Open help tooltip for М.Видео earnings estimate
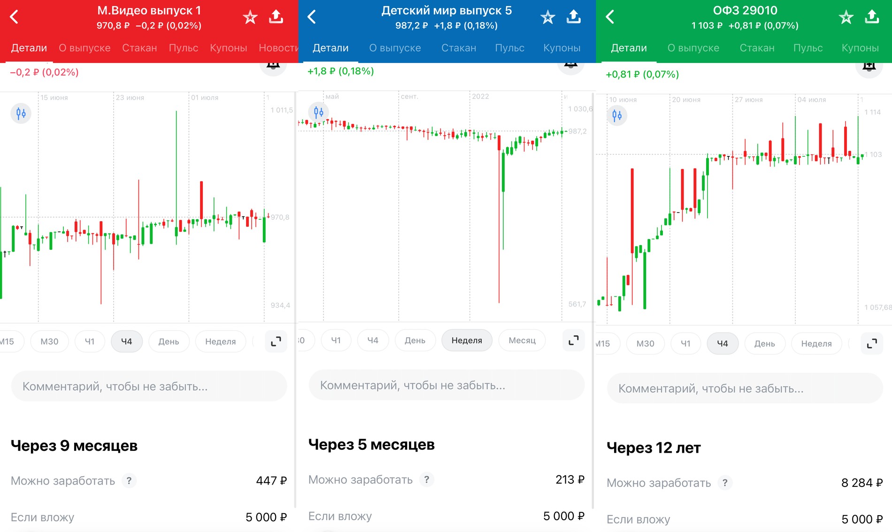892x532 pixels. [x=129, y=480]
